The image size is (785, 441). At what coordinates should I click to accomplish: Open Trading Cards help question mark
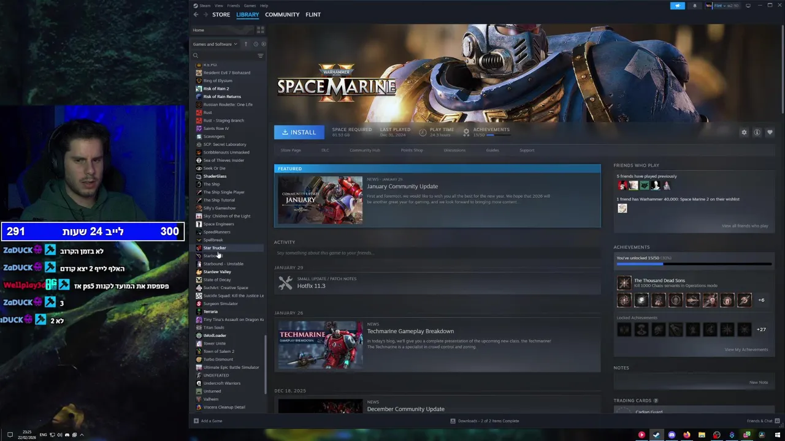point(656,401)
